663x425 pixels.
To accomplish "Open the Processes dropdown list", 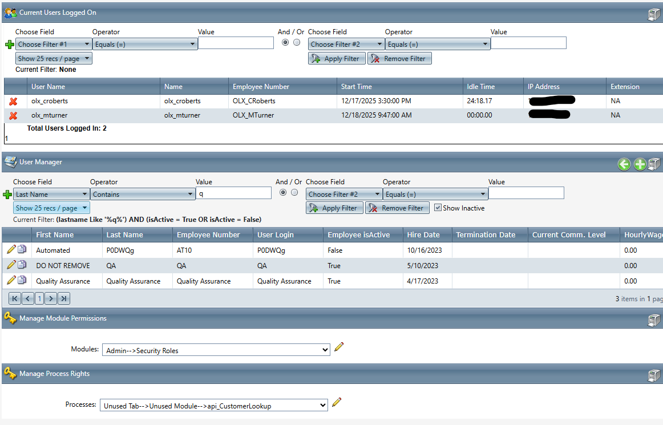I will 213,406.
